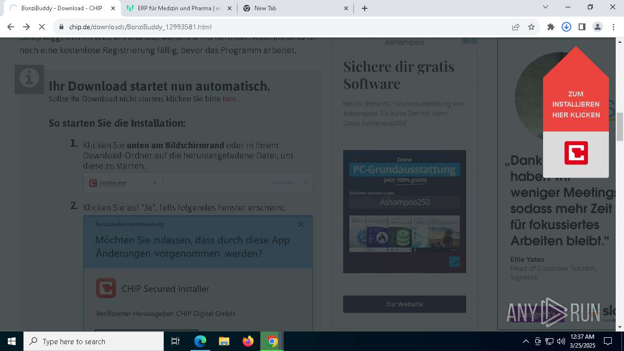Close the ERP für Medizin tab

coord(230,8)
